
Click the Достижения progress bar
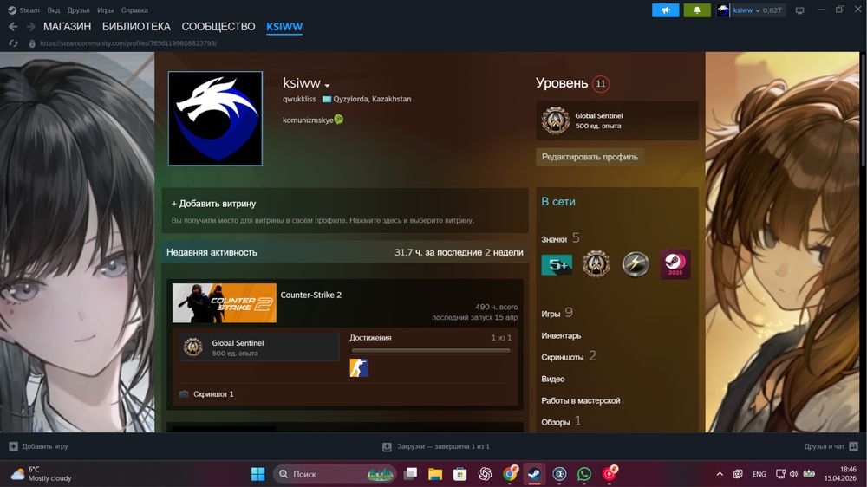pos(430,350)
